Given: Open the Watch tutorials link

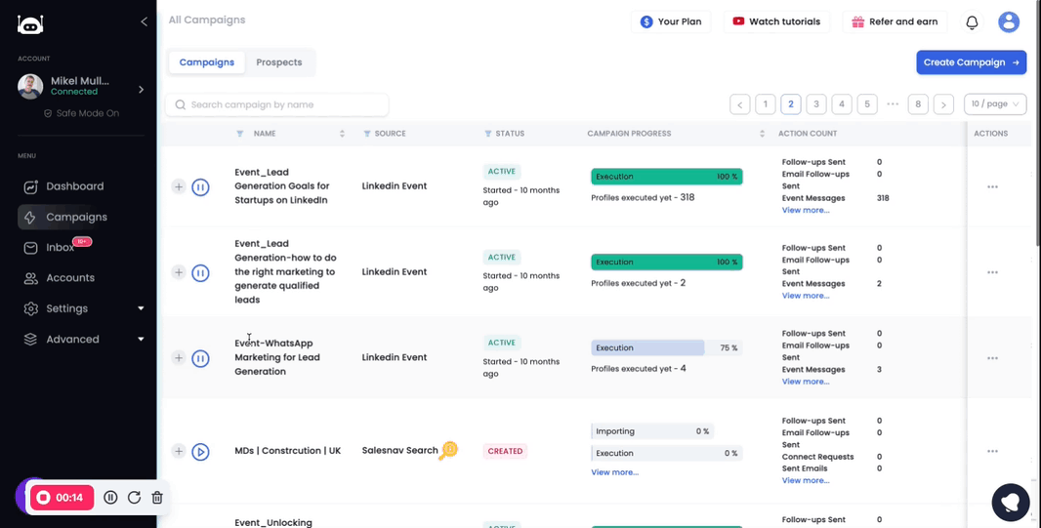Looking at the screenshot, I should click(x=778, y=21).
